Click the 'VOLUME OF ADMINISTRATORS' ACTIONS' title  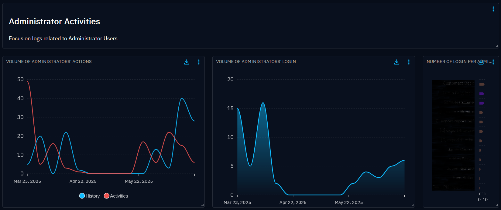click(x=49, y=62)
